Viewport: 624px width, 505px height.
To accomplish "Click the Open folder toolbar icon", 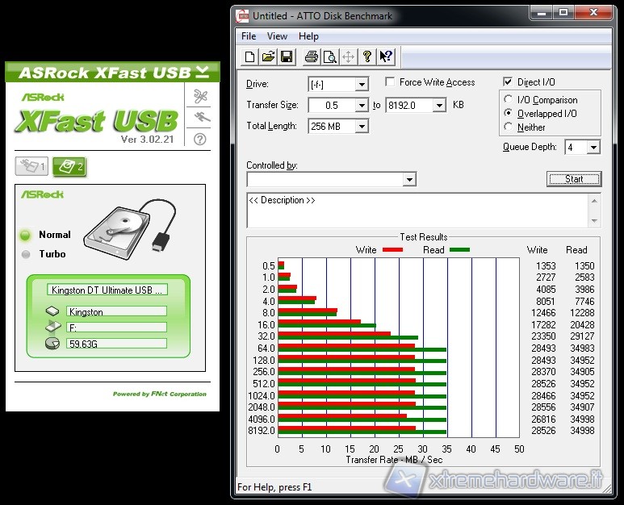I will (x=268, y=56).
